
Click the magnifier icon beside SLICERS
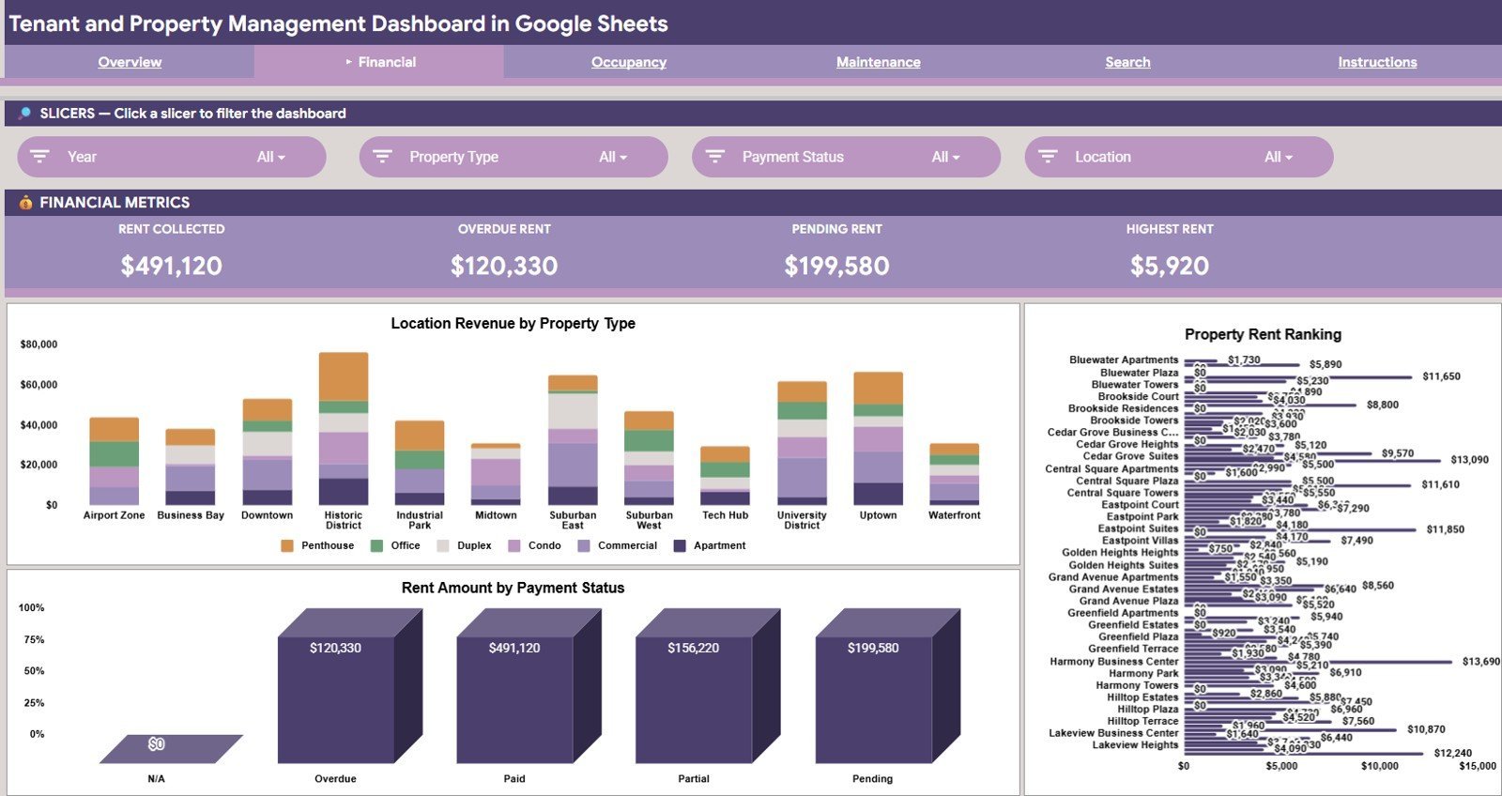(x=24, y=114)
